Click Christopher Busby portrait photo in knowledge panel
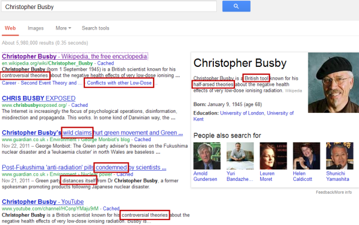This screenshot has width=359, height=225. click(x=333, y=83)
